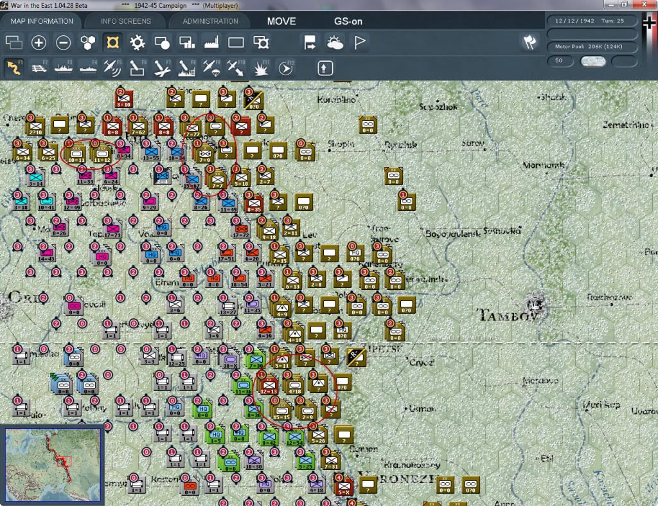Select F1 move mode icon

(14, 68)
